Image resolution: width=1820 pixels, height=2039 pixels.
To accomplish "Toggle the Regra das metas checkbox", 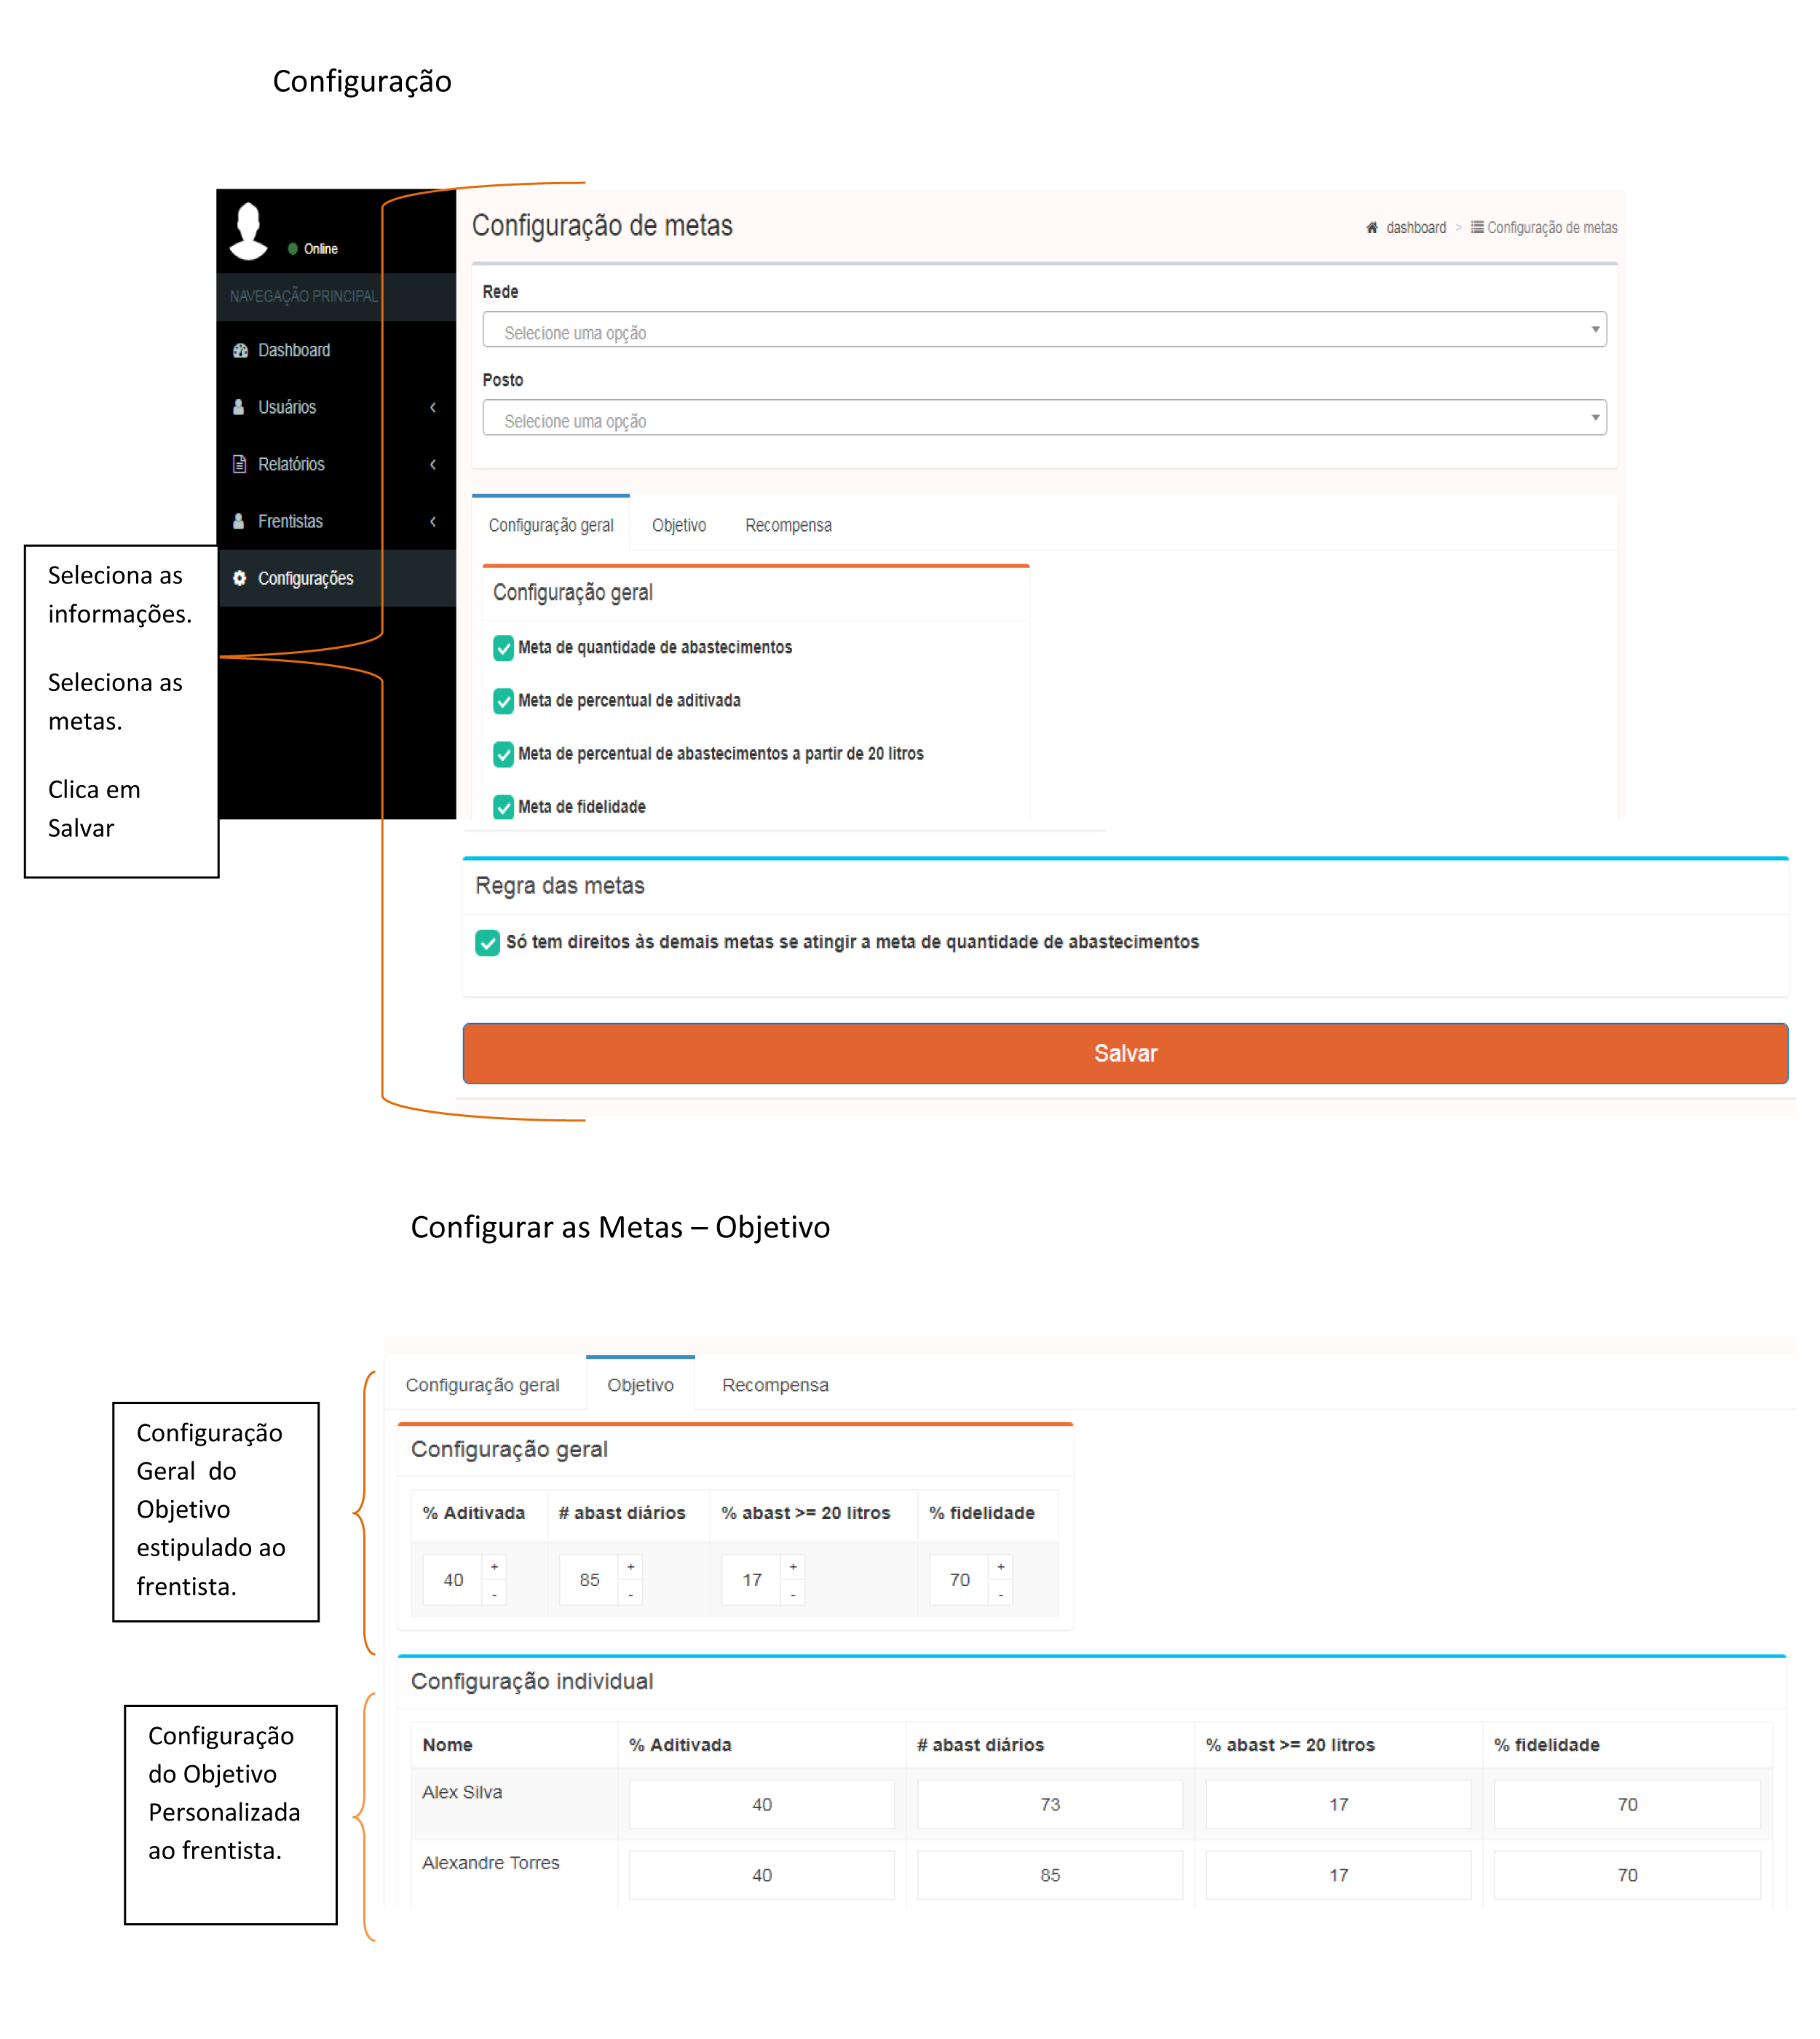I will click(487, 942).
